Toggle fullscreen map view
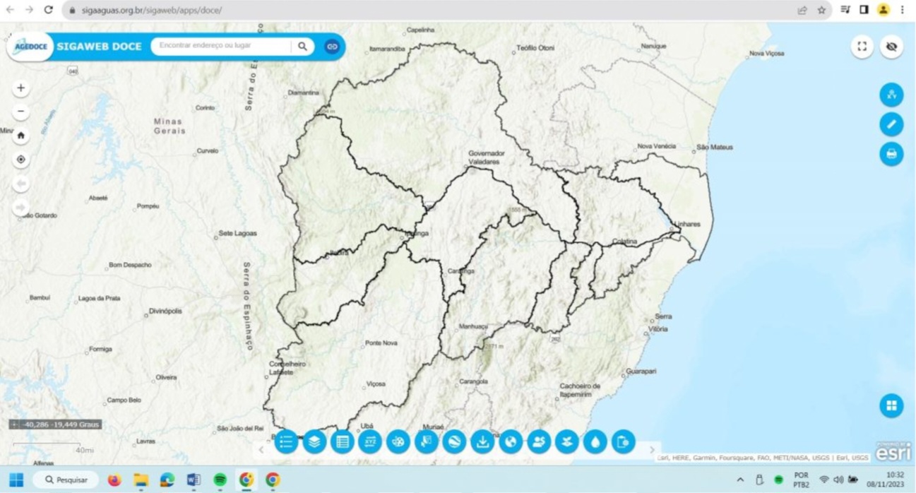Image resolution: width=916 pixels, height=493 pixels. point(862,47)
